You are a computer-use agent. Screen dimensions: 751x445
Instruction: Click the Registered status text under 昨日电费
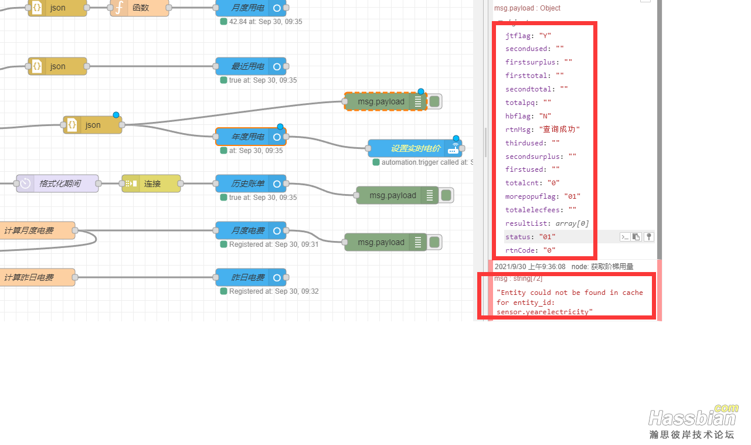(x=274, y=291)
